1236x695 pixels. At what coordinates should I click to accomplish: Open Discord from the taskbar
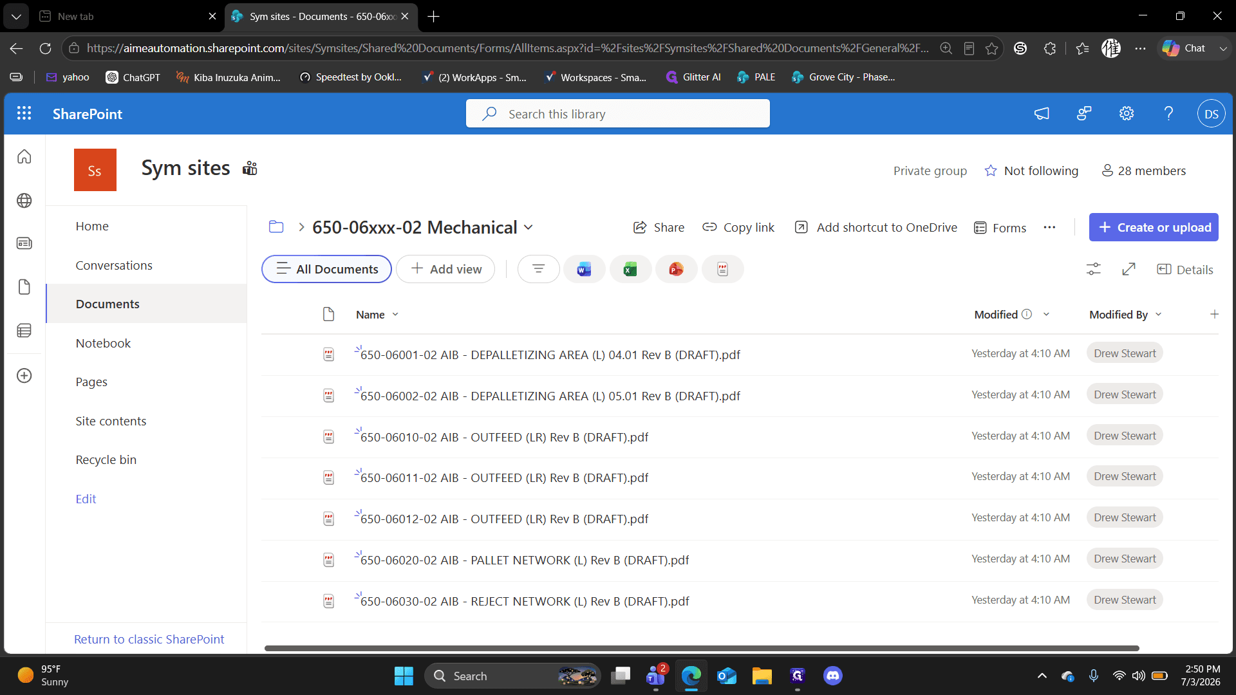(832, 676)
